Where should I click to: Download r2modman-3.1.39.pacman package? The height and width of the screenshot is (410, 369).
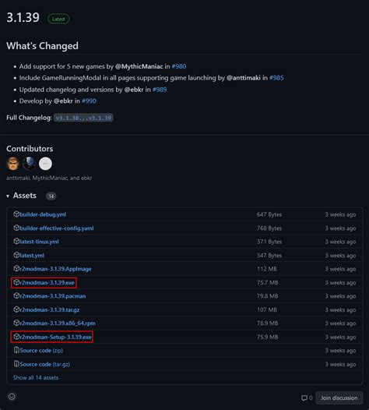pos(53,296)
